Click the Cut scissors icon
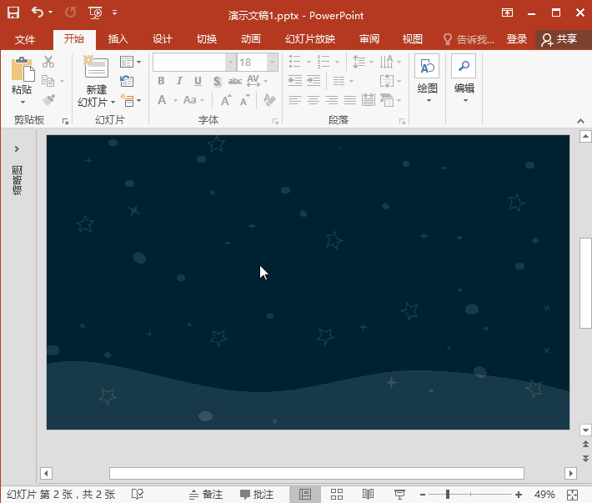 48,62
